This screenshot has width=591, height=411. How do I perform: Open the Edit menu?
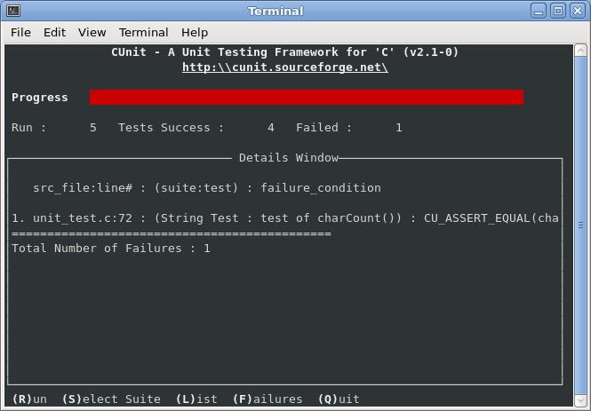pyautogui.click(x=54, y=32)
